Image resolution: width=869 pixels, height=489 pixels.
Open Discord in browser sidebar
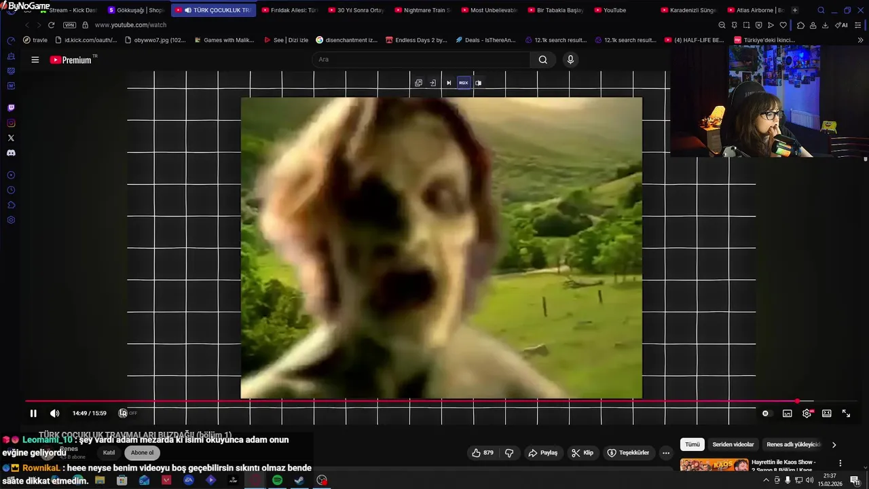click(x=11, y=153)
